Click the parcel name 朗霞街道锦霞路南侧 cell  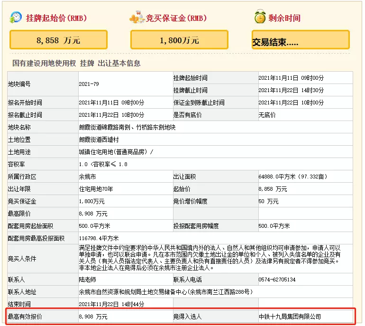(216, 127)
